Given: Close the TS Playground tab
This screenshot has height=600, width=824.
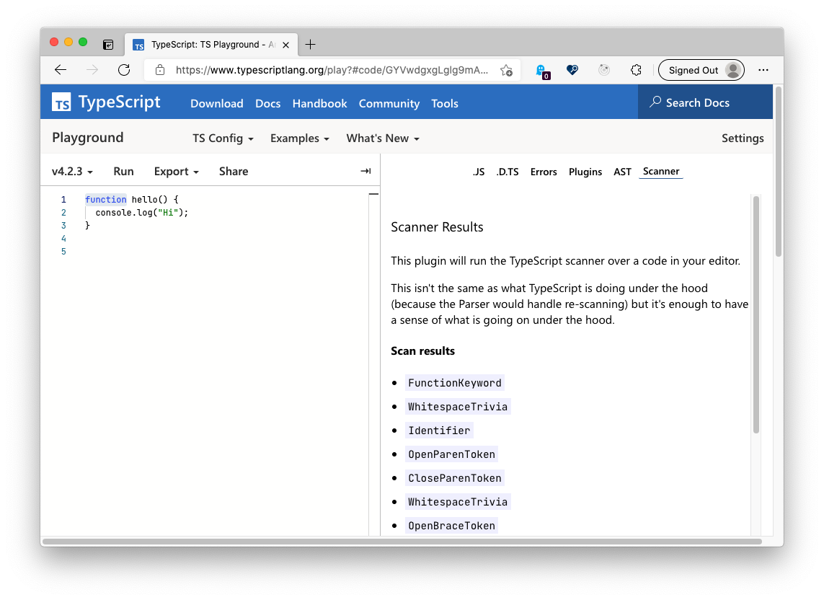Looking at the screenshot, I should click(286, 45).
